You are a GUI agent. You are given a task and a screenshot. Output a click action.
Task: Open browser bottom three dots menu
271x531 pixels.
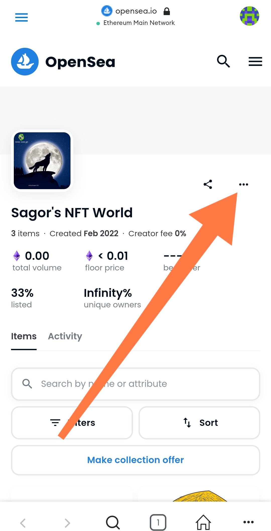[x=248, y=522]
